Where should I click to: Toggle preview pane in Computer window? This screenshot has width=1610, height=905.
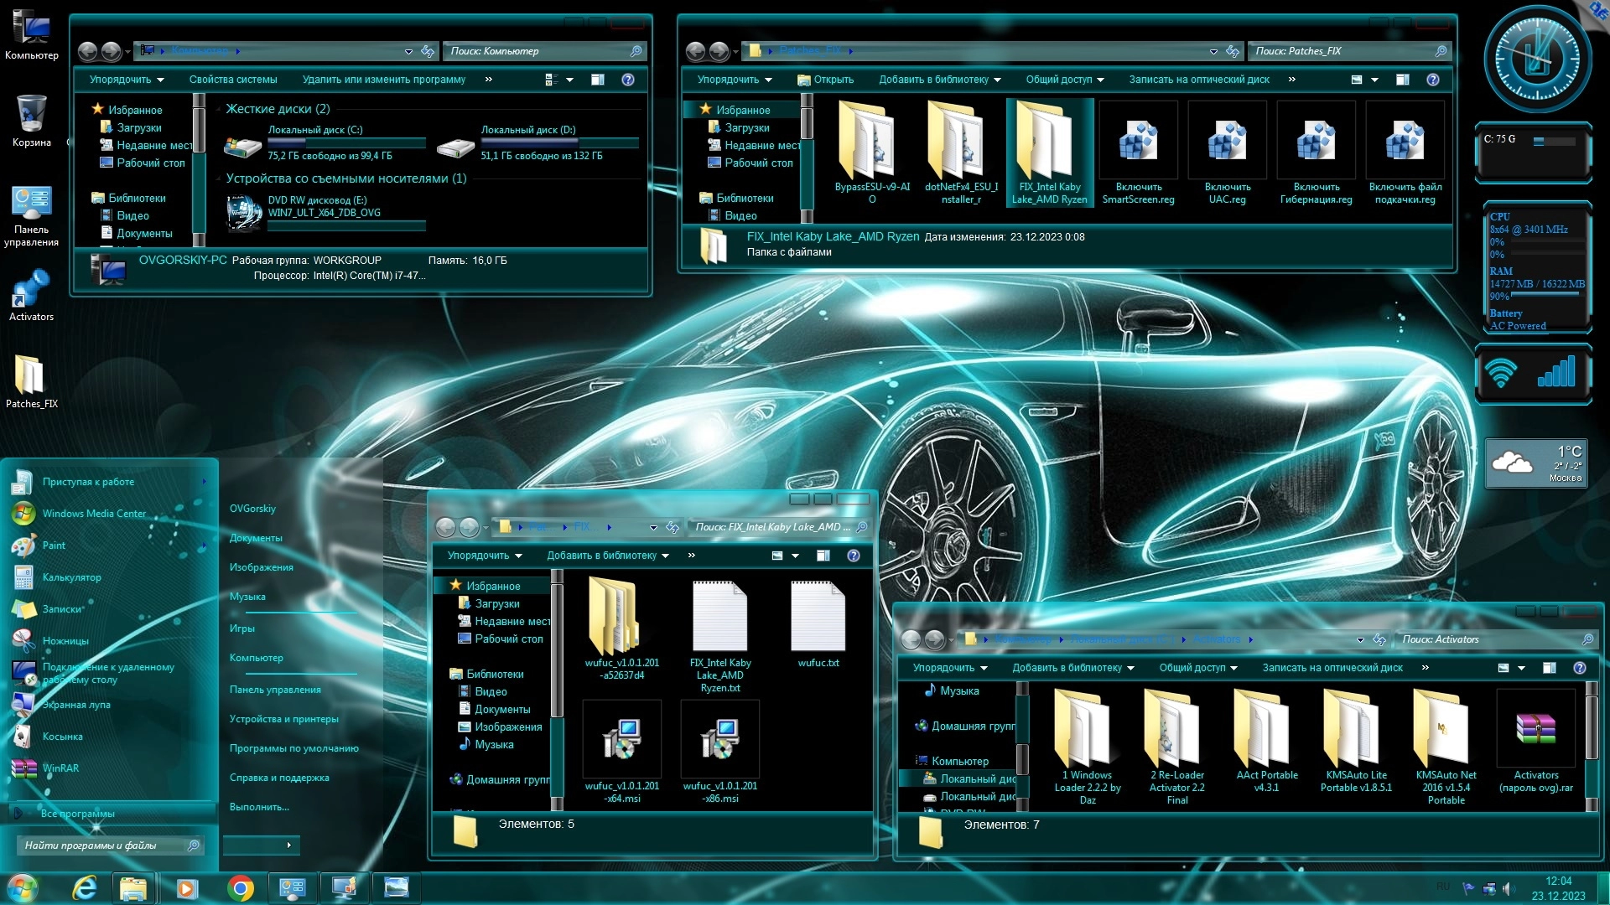(x=598, y=80)
